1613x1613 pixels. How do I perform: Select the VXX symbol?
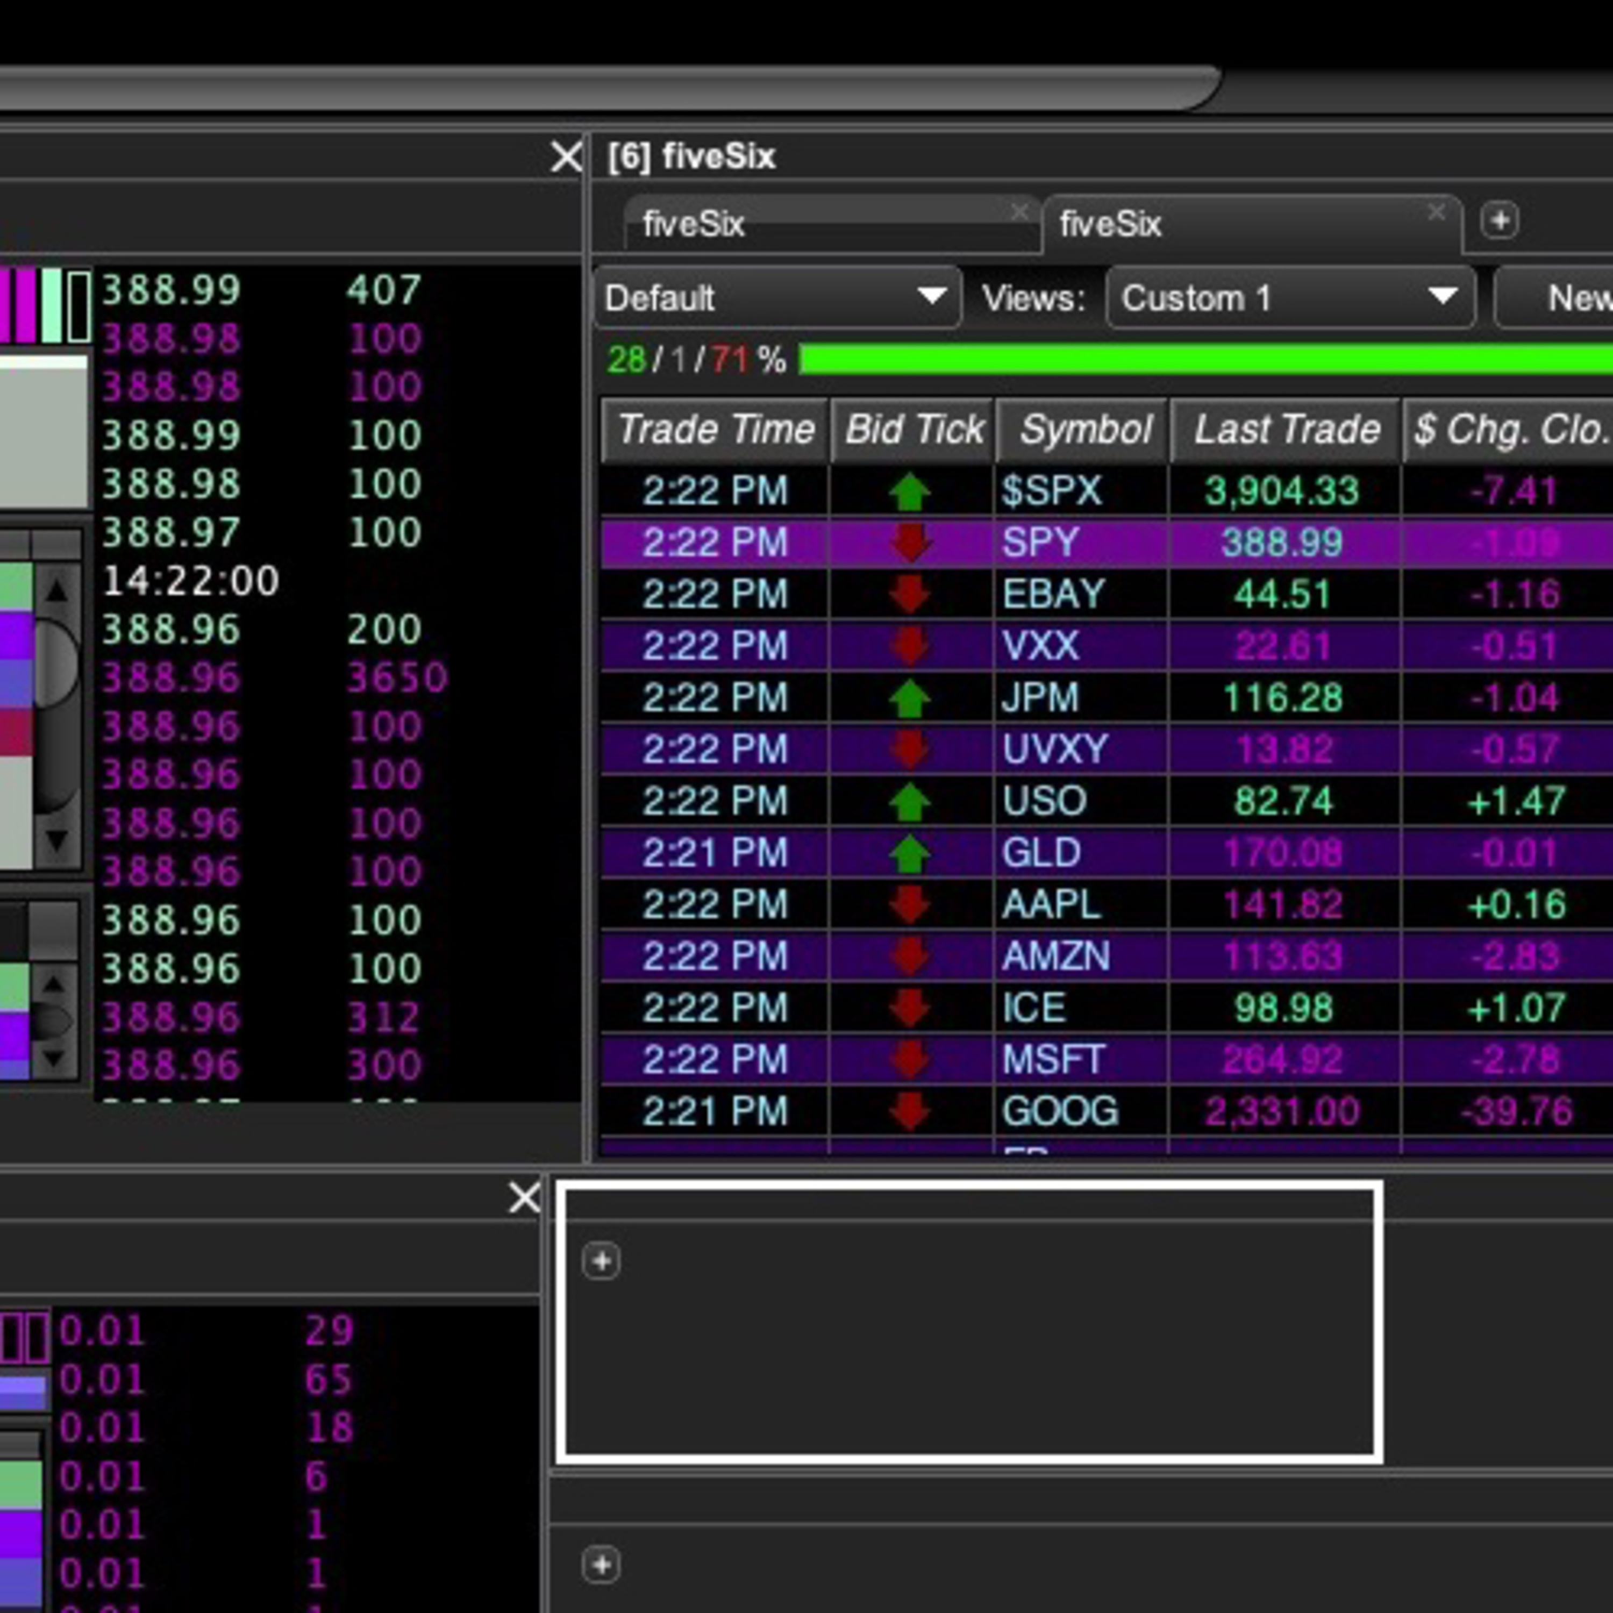[1040, 646]
